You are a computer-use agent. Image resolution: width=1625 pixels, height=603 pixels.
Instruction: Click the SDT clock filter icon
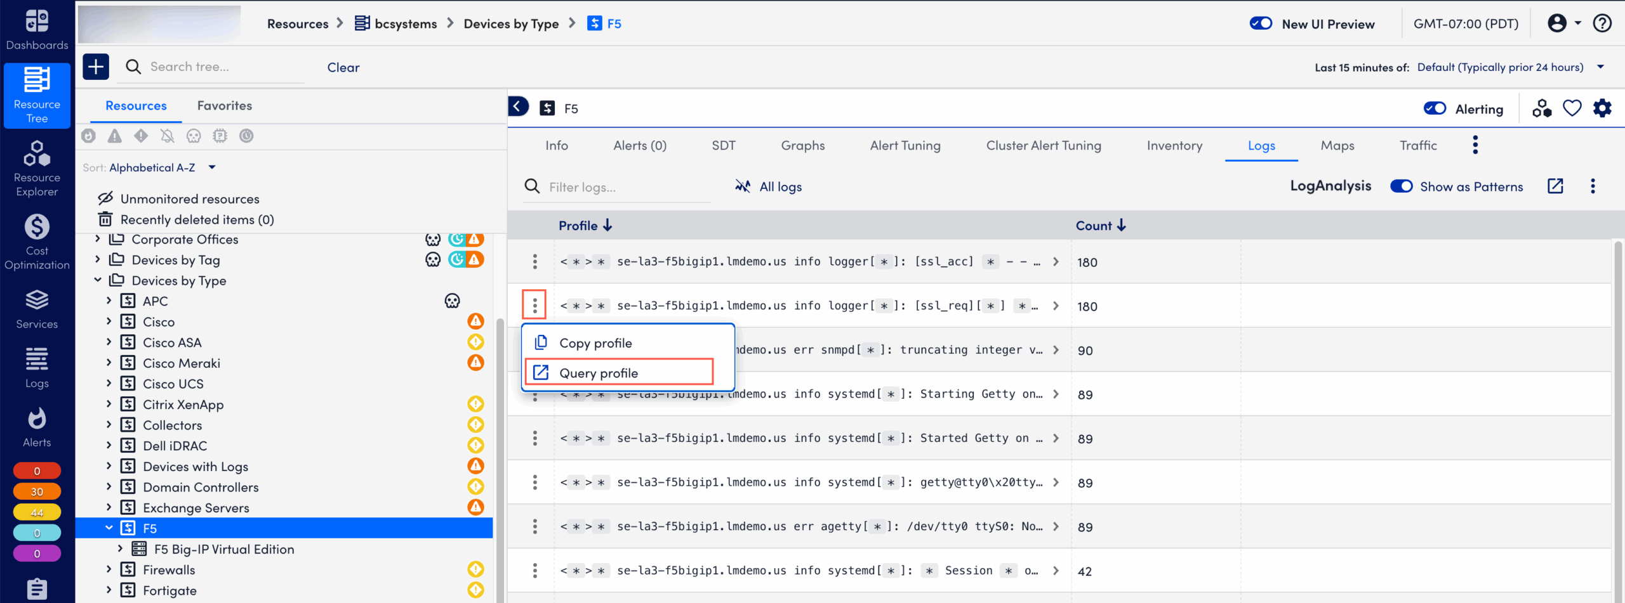tap(246, 136)
